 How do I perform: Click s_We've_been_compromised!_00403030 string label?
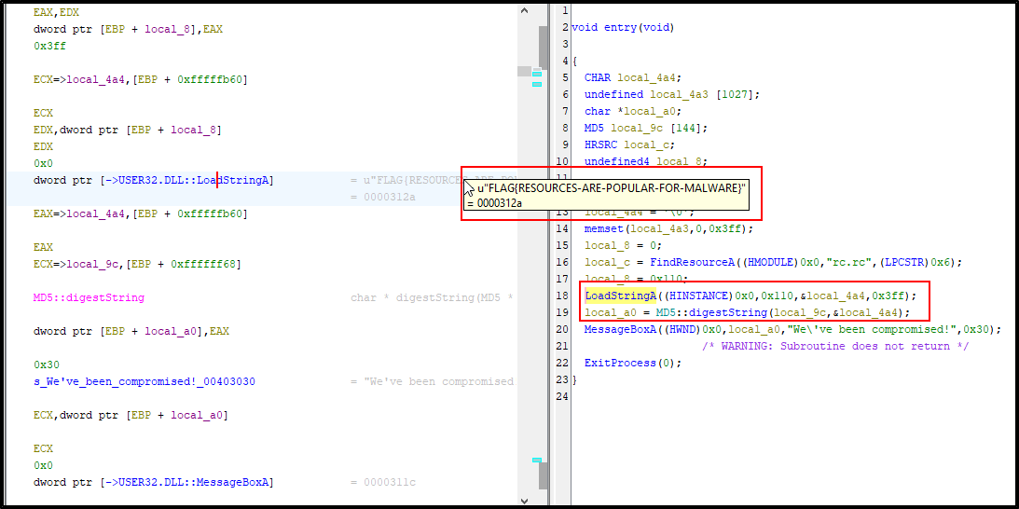[x=131, y=381]
